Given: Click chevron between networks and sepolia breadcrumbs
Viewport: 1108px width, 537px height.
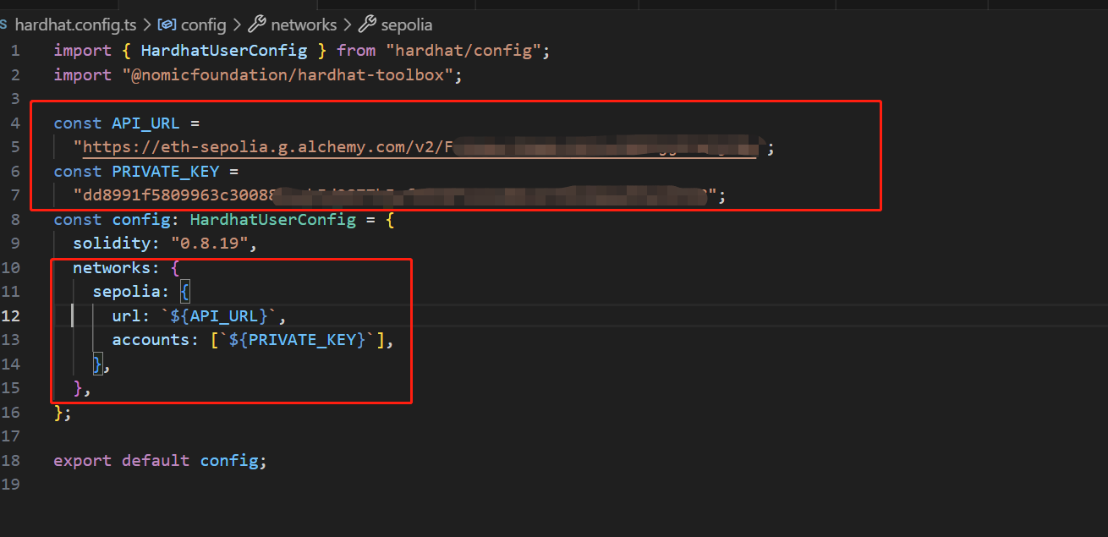Looking at the screenshot, I should (348, 25).
